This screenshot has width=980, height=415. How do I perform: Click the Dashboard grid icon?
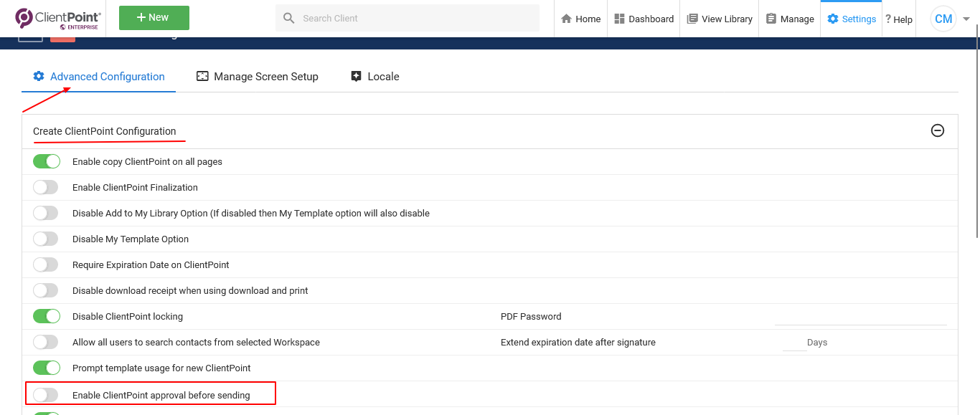point(620,19)
